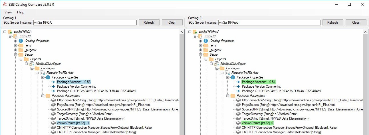Viewport: 369px width, 135px height.
Task: Select BypassProxyOnLocal row in left tree
Action: click(104, 128)
